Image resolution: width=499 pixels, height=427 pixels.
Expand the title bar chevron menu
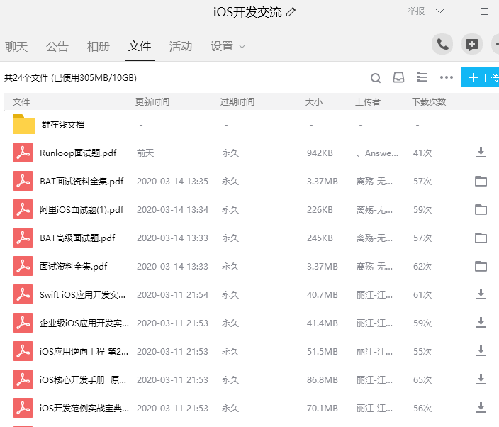tap(439, 11)
